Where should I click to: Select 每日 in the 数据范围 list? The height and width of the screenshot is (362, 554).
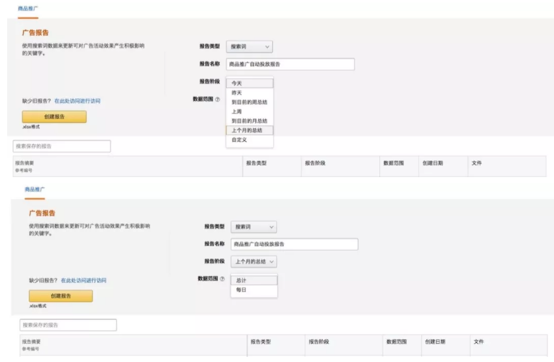pos(254,290)
